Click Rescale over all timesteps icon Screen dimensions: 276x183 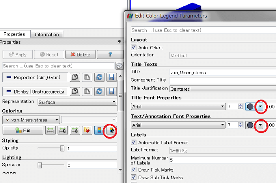(x=75, y=131)
